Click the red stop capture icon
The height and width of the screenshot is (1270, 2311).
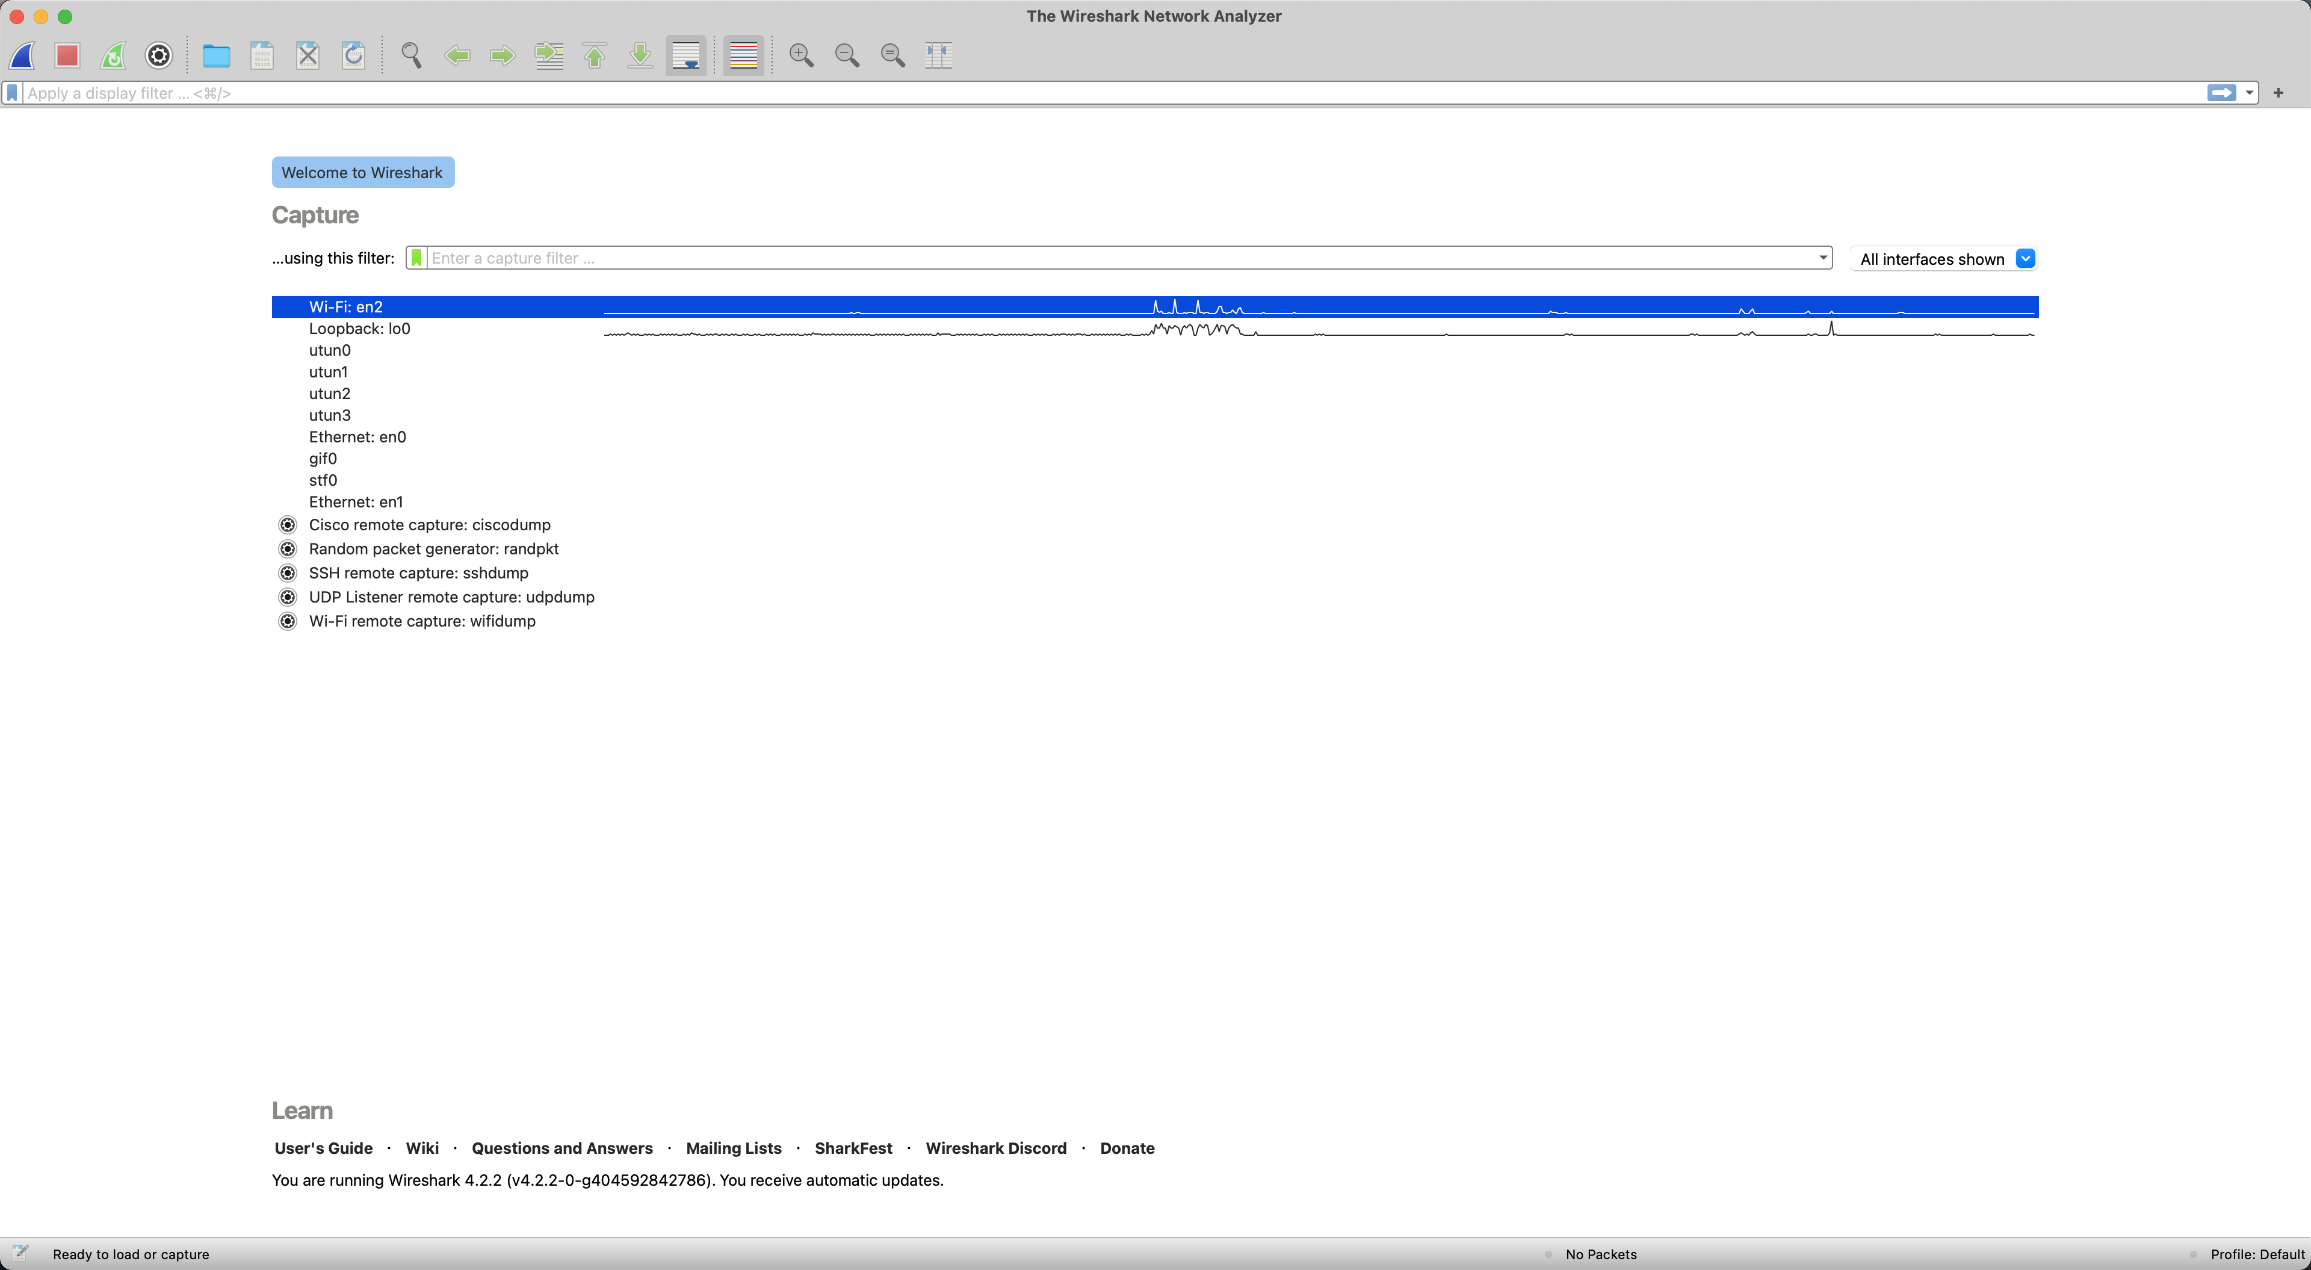click(x=67, y=55)
